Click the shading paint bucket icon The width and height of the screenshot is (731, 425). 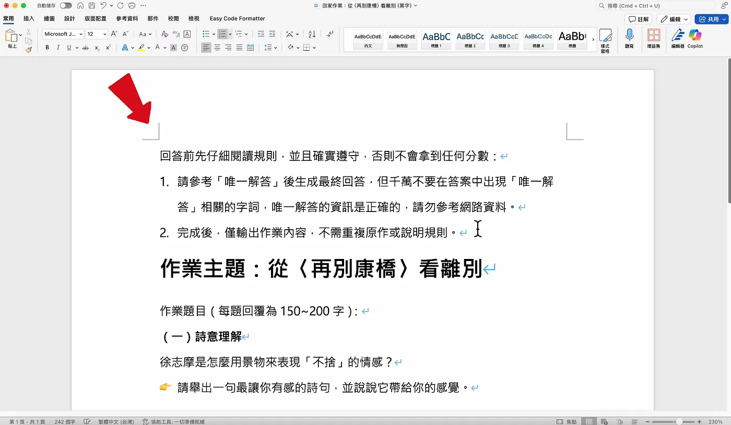click(290, 48)
